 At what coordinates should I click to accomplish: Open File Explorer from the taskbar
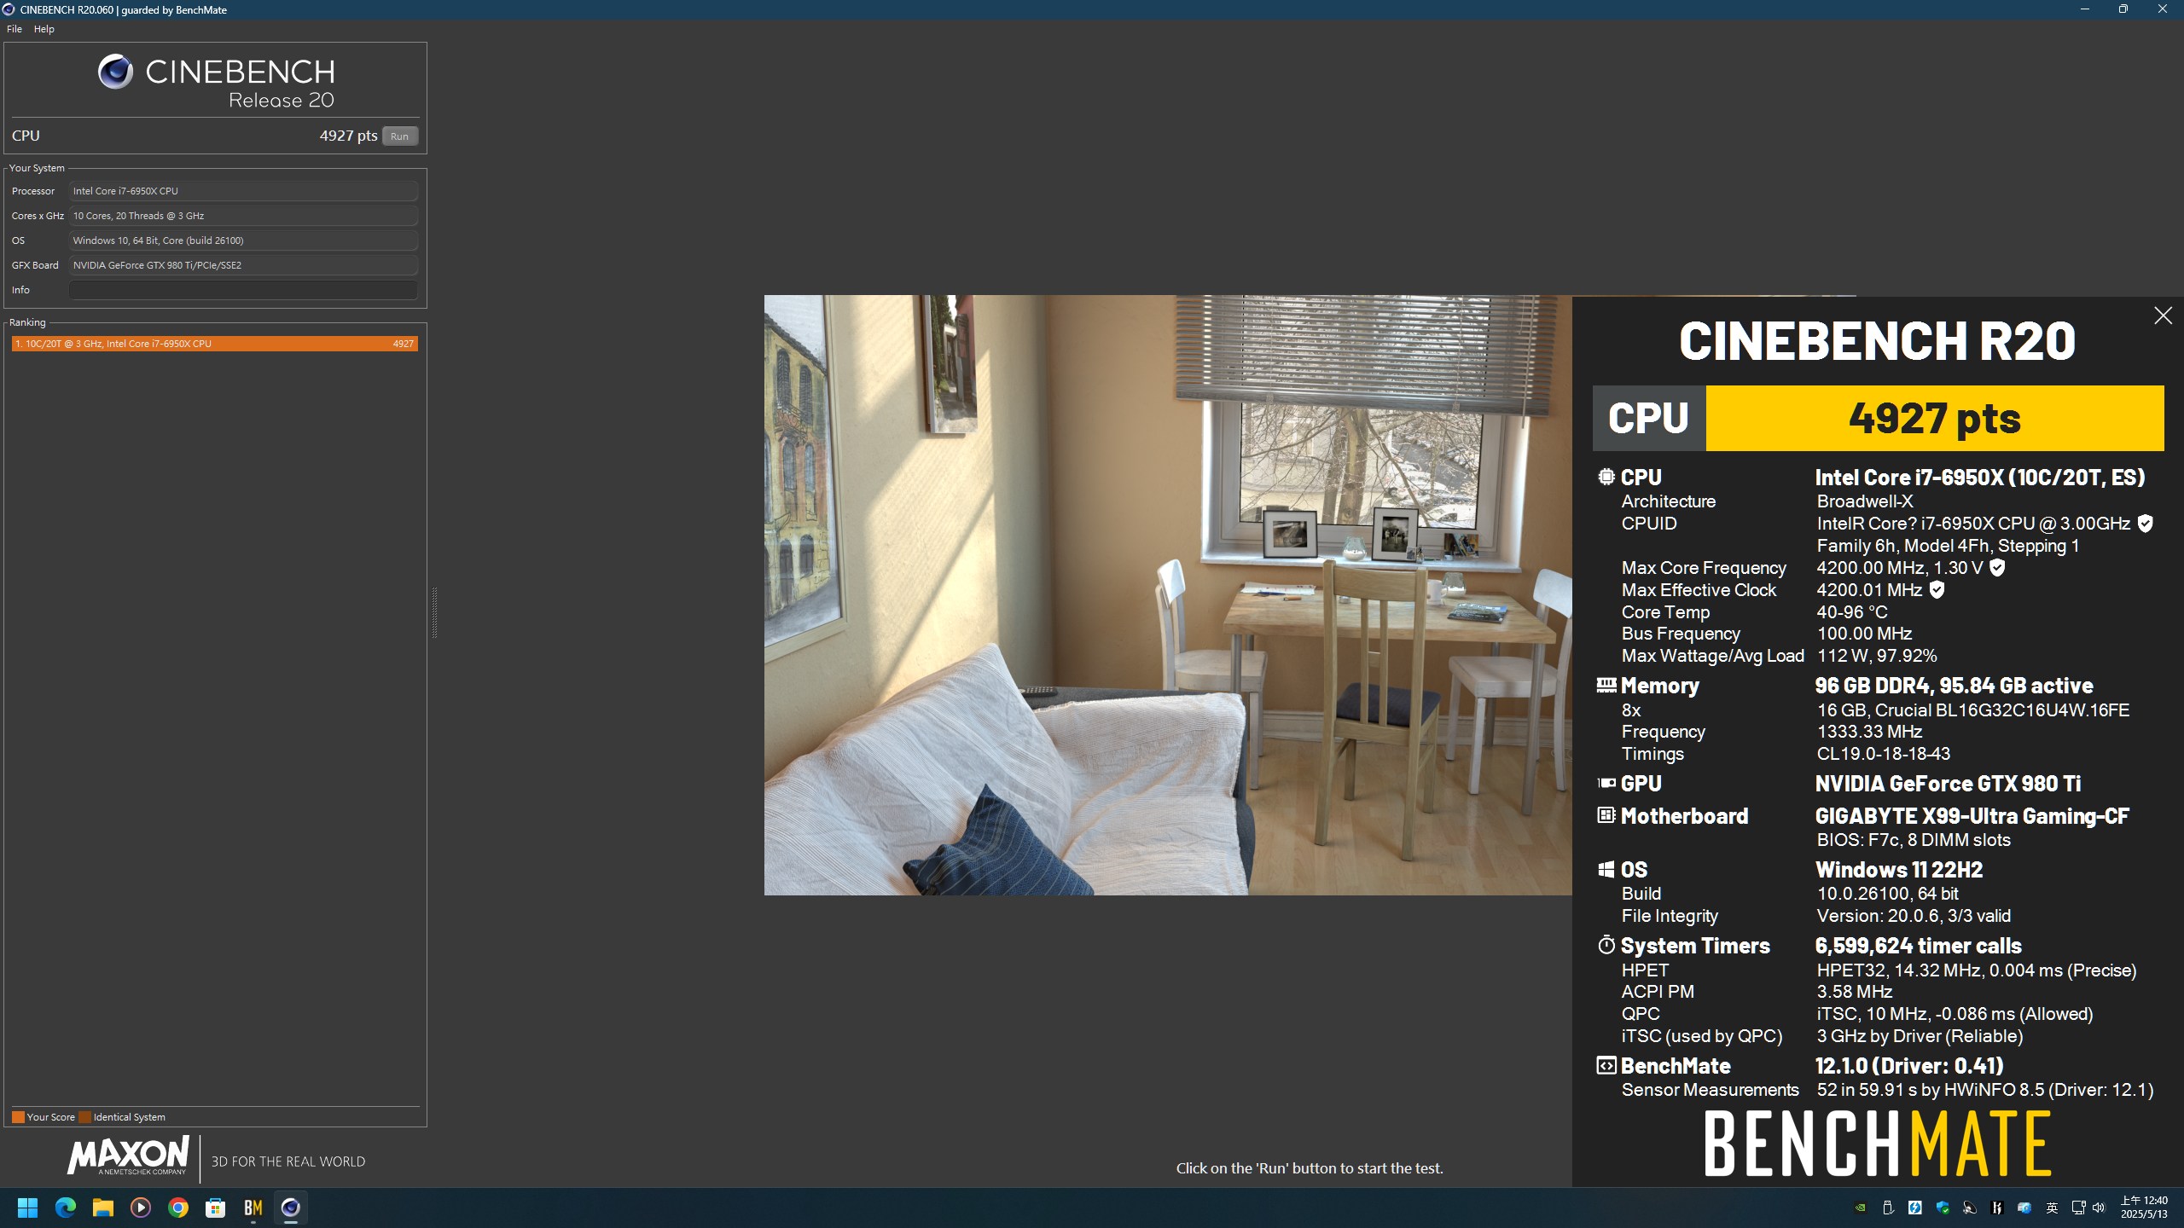tap(102, 1208)
